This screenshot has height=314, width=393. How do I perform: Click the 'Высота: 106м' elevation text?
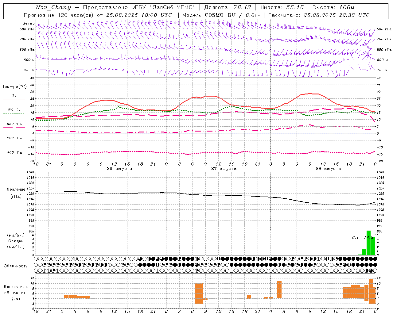pos(333,7)
